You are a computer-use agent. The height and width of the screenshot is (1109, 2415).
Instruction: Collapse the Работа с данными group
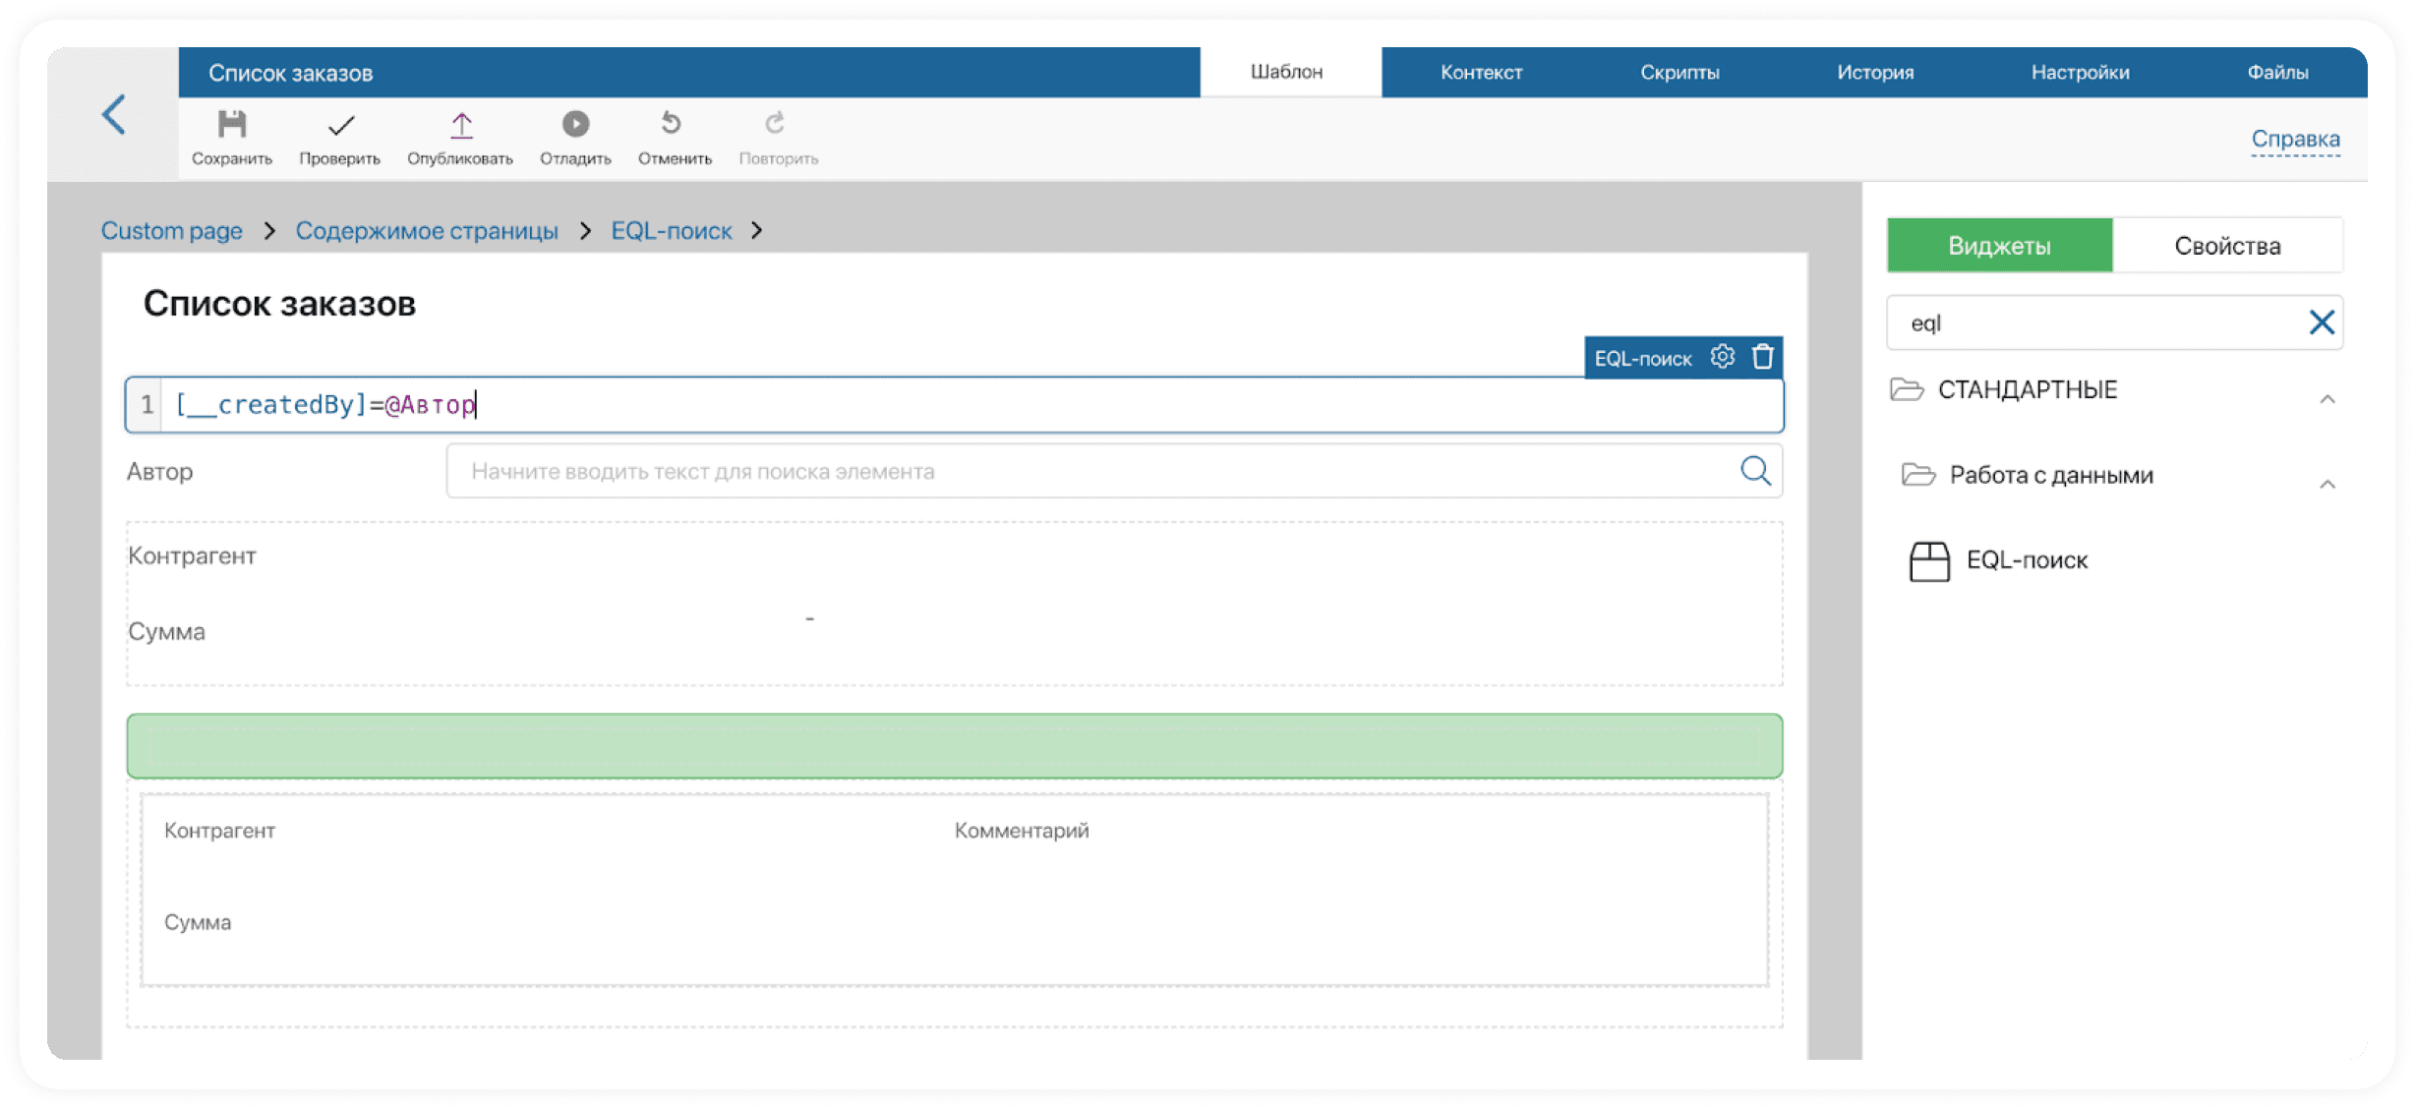pyautogui.click(x=2327, y=484)
